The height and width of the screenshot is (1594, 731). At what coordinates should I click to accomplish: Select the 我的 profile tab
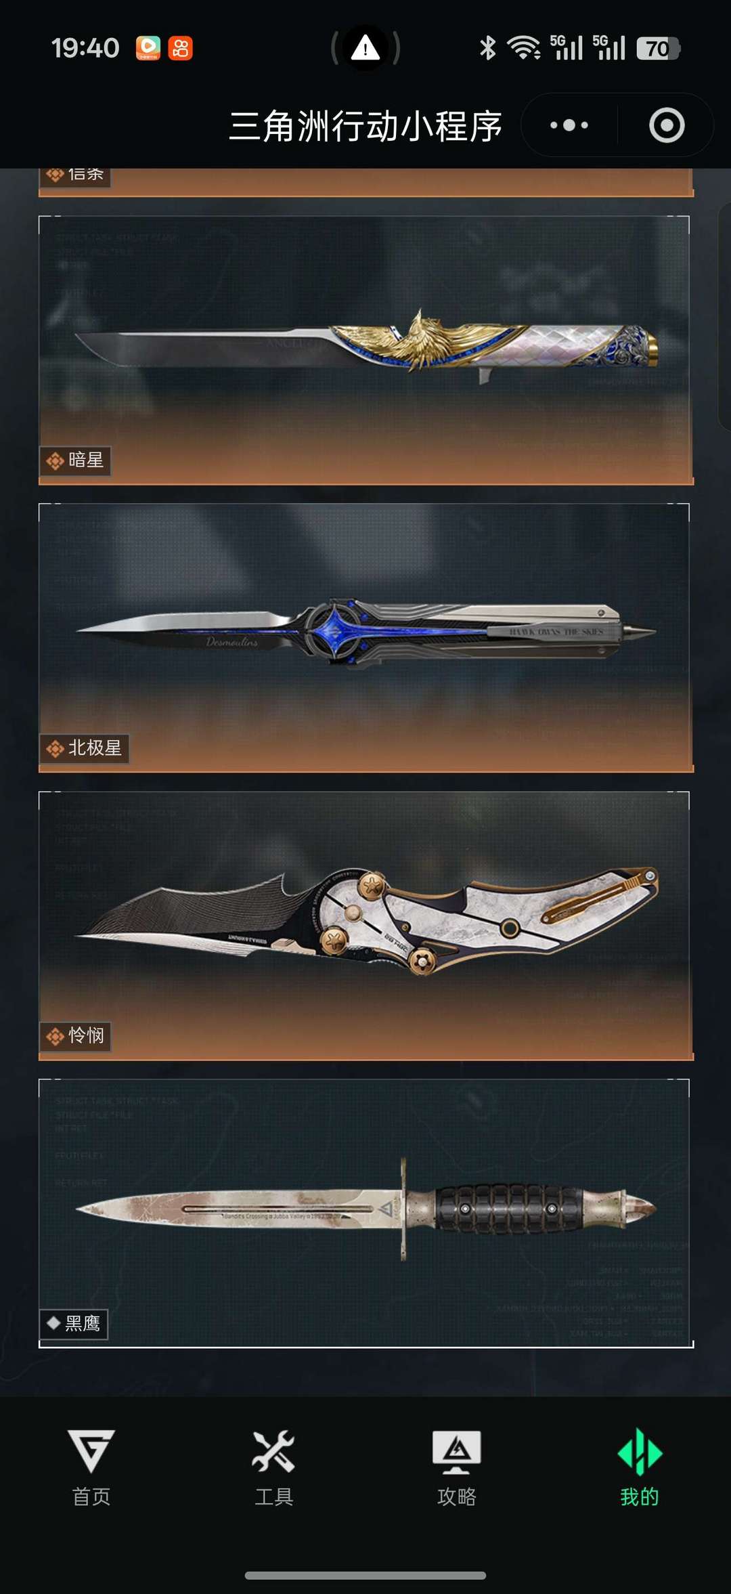coord(640,1467)
